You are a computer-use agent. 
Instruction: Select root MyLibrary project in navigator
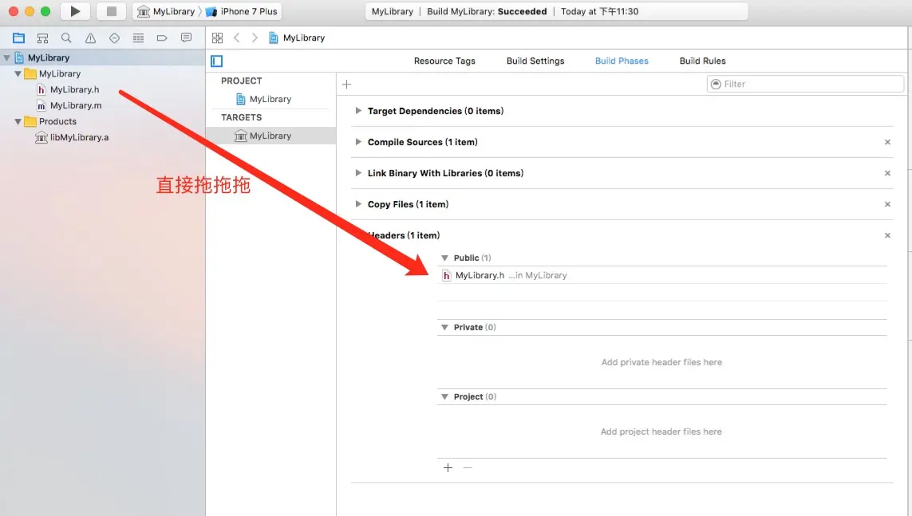[102, 57]
